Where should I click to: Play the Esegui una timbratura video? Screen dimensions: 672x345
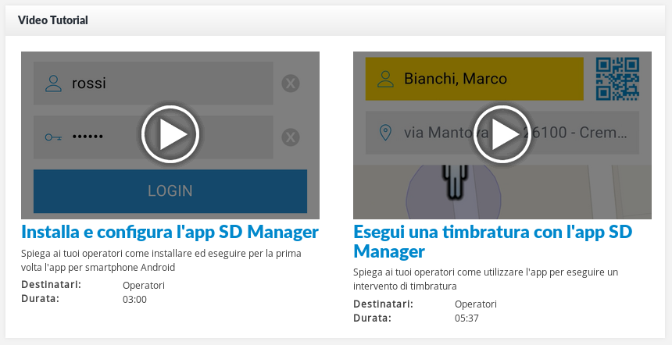pyautogui.click(x=502, y=135)
